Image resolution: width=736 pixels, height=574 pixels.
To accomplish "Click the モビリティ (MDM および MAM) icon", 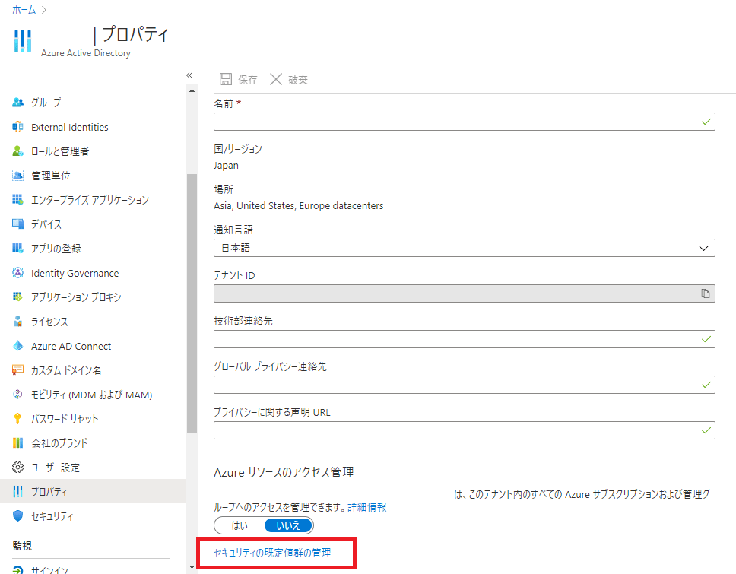I will (x=17, y=395).
